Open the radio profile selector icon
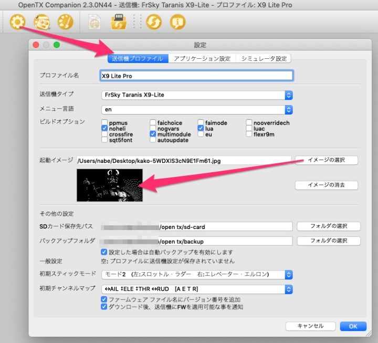Screen dimensions: 378x343 pos(41,22)
